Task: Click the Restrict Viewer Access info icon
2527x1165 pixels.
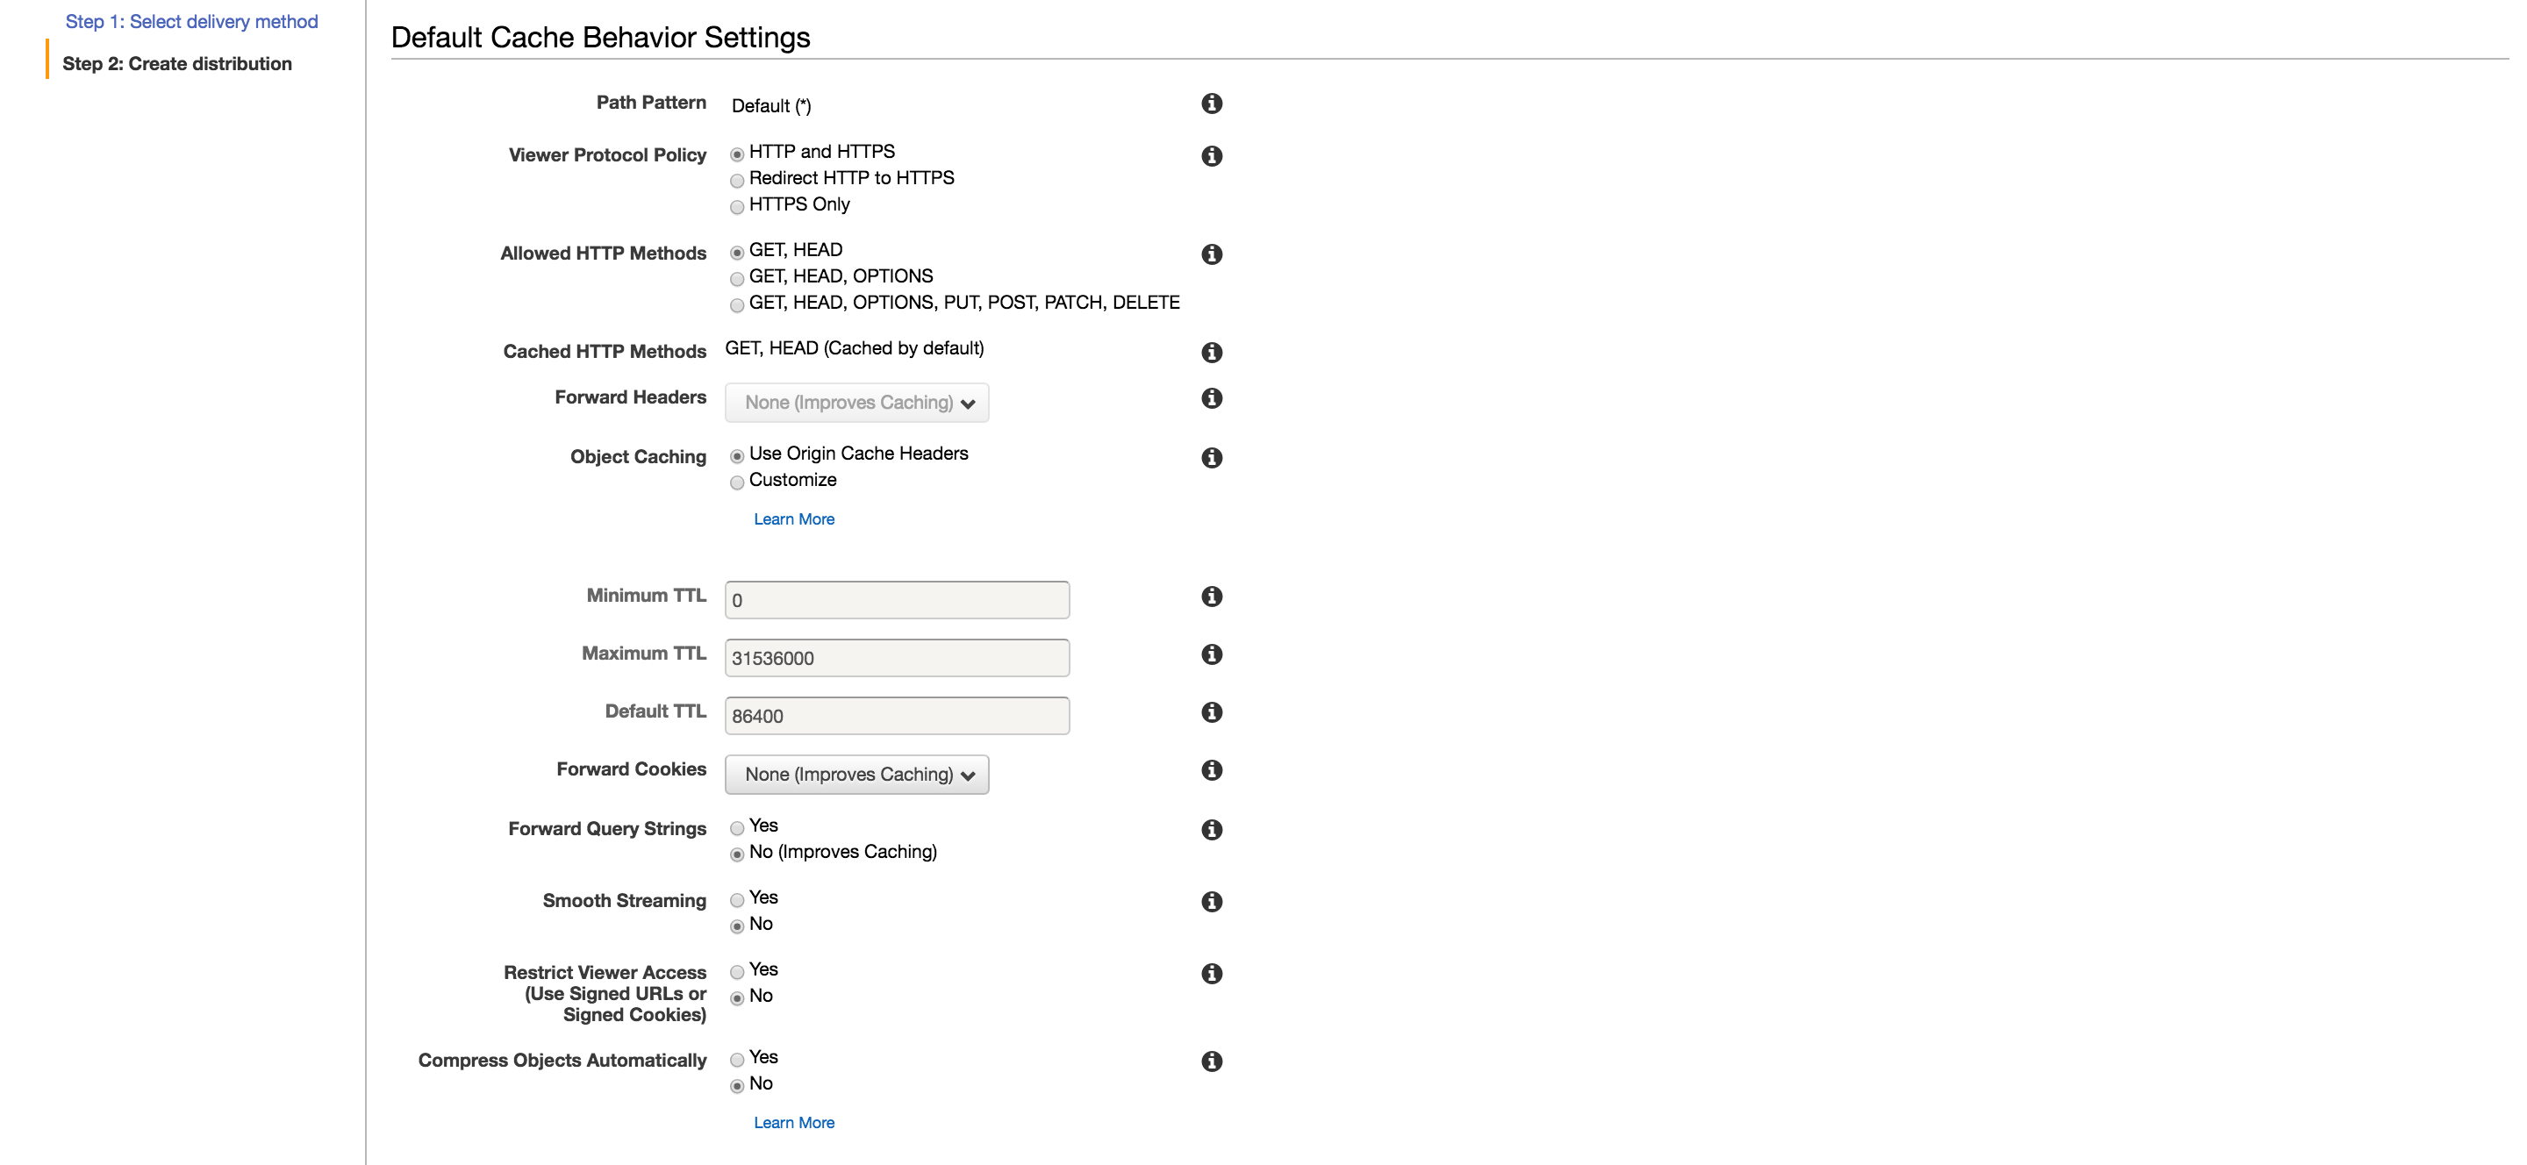Action: [x=1212, y=974]
